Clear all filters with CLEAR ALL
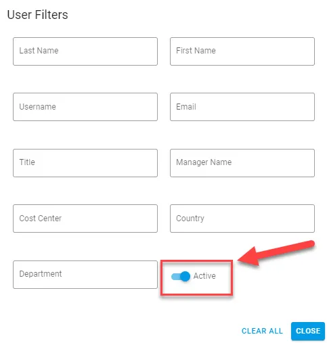The height and width of the screenshot is (343, 327). pos(262,331)
